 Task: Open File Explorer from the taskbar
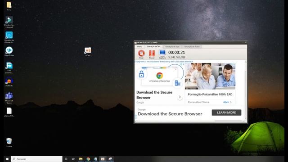click(x=81, y=159)
